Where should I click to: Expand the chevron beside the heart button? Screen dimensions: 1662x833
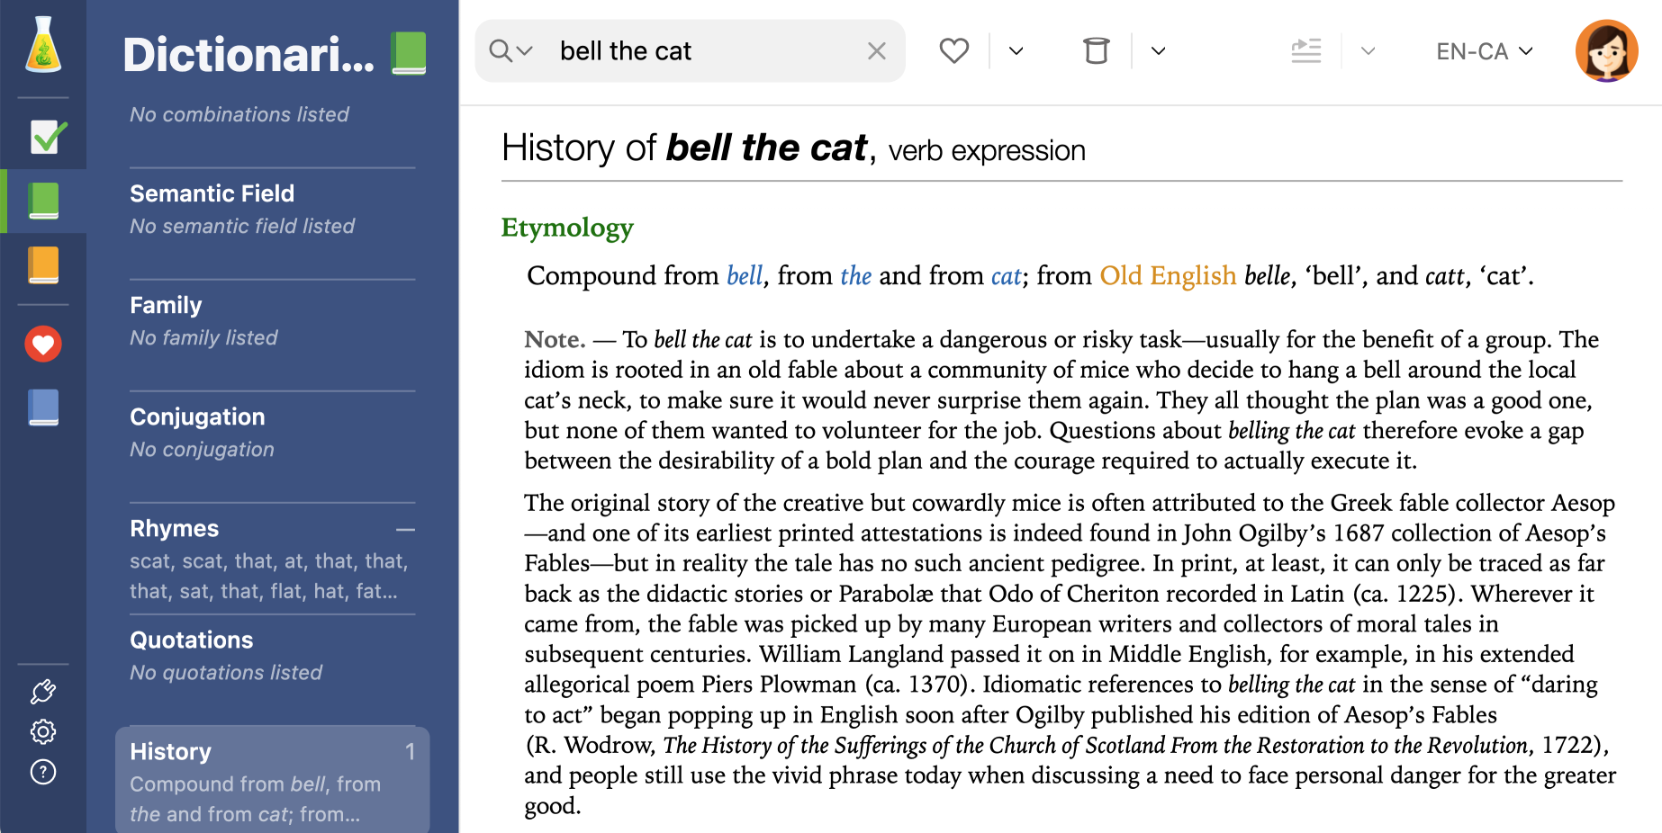coord(1015,50)
